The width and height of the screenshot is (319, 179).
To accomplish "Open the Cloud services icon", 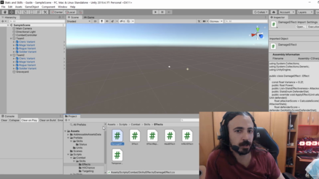I will [x=274, y=12].
